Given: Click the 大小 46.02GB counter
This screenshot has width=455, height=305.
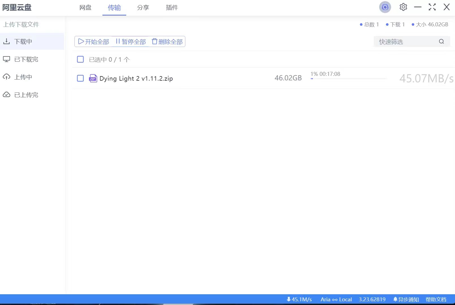Looking at the screenshot, I should [x=430, y=24].
